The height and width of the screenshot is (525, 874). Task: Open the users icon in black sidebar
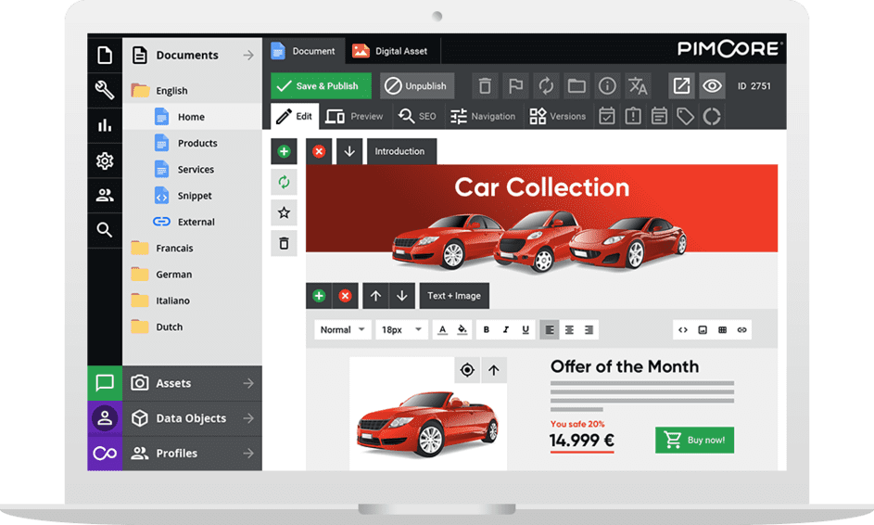pyautogui.click(x=105, y=196)
